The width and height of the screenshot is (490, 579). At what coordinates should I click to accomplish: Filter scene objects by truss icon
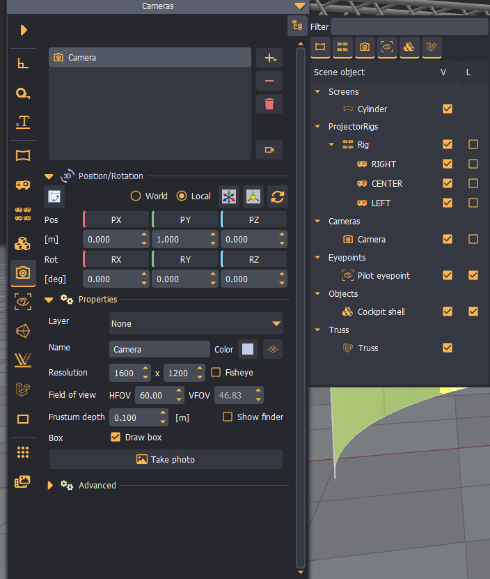(432, 47)
